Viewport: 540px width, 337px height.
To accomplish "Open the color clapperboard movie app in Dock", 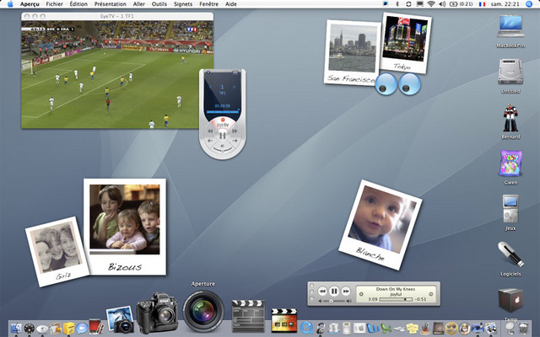I will pyautogui.click(x=283, y=320).
